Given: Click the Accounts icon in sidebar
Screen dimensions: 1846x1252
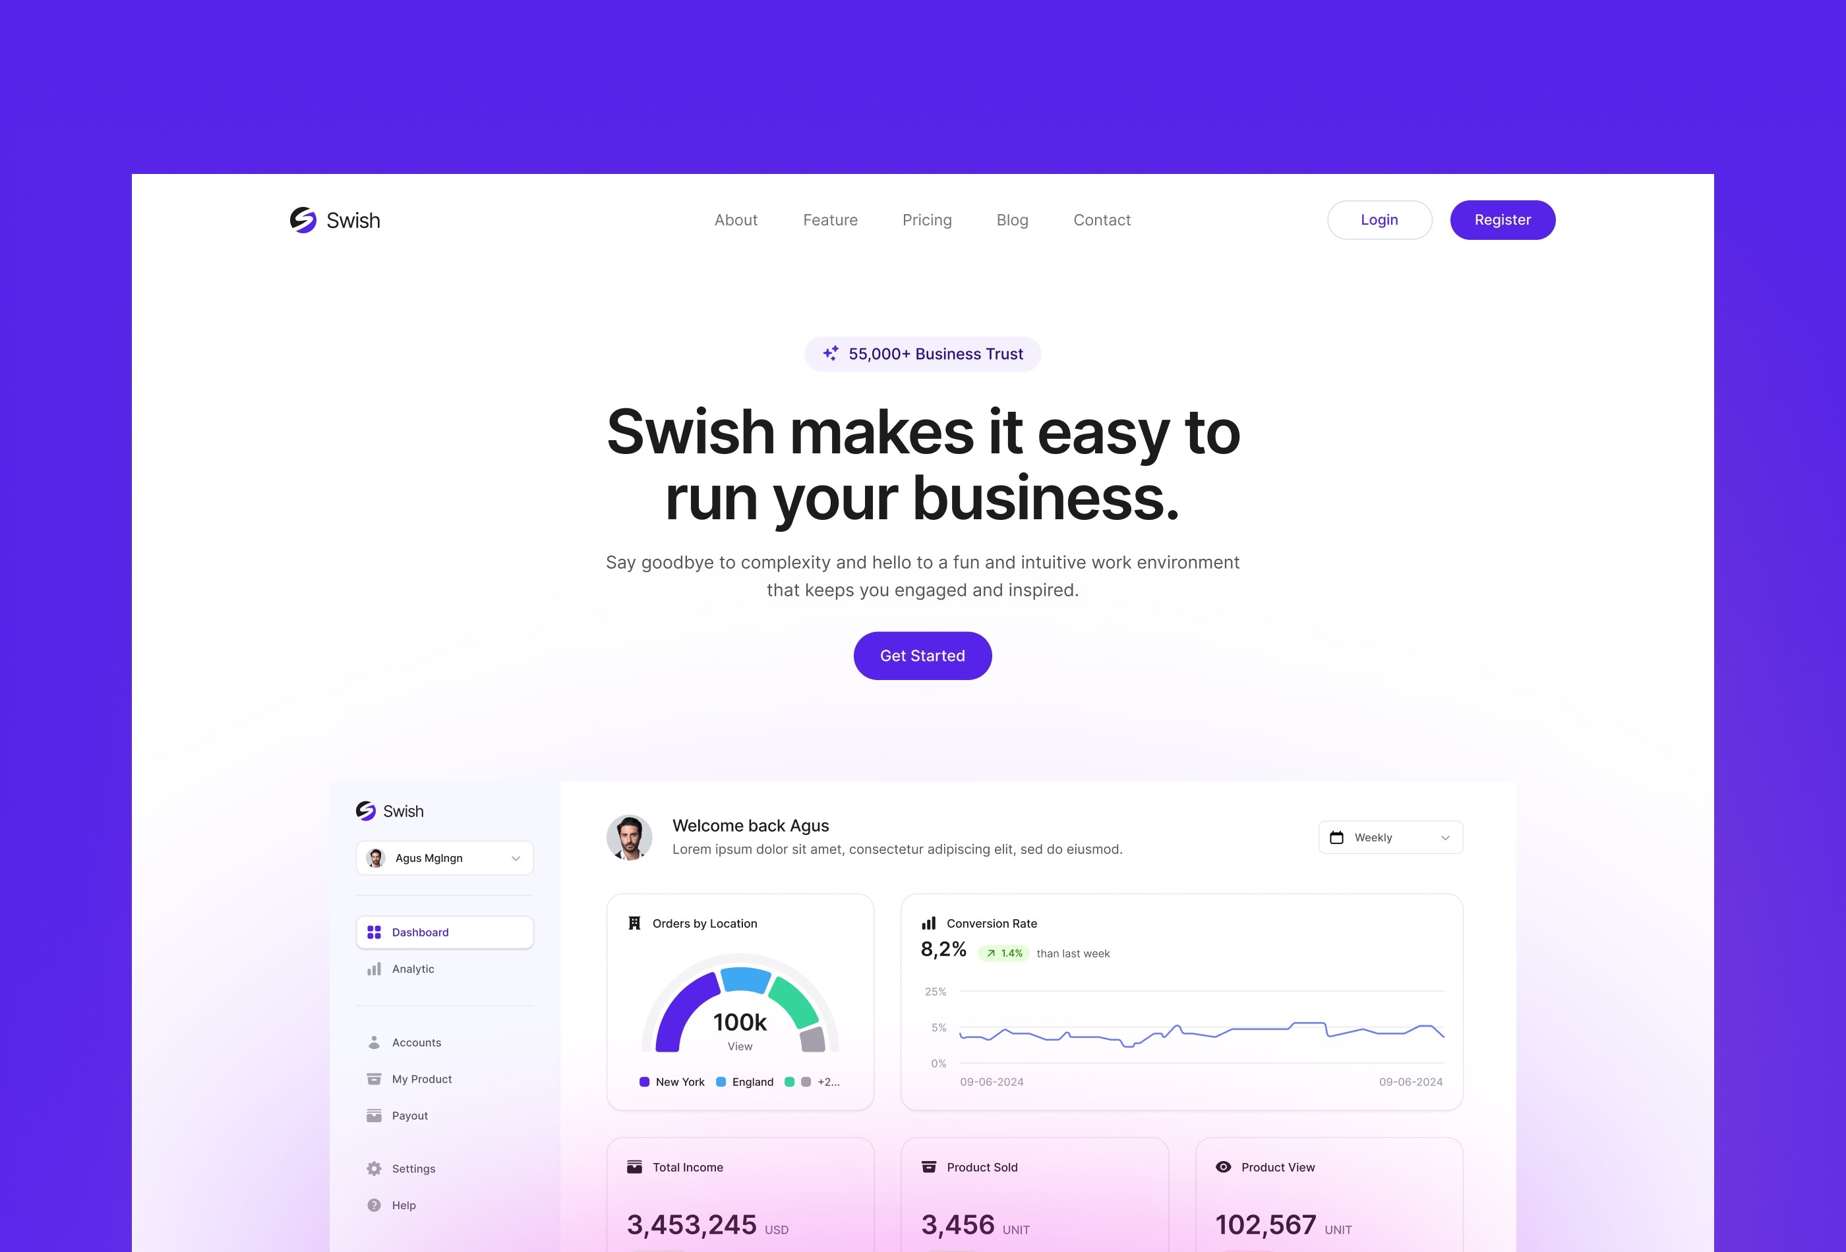Looking at the screenshot, I should click(x=374, y=1042).
